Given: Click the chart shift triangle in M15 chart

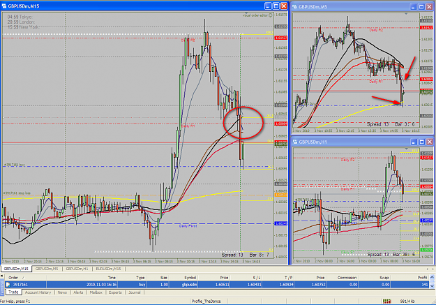Looking at the screenshot, I should (x=246, y=13).
